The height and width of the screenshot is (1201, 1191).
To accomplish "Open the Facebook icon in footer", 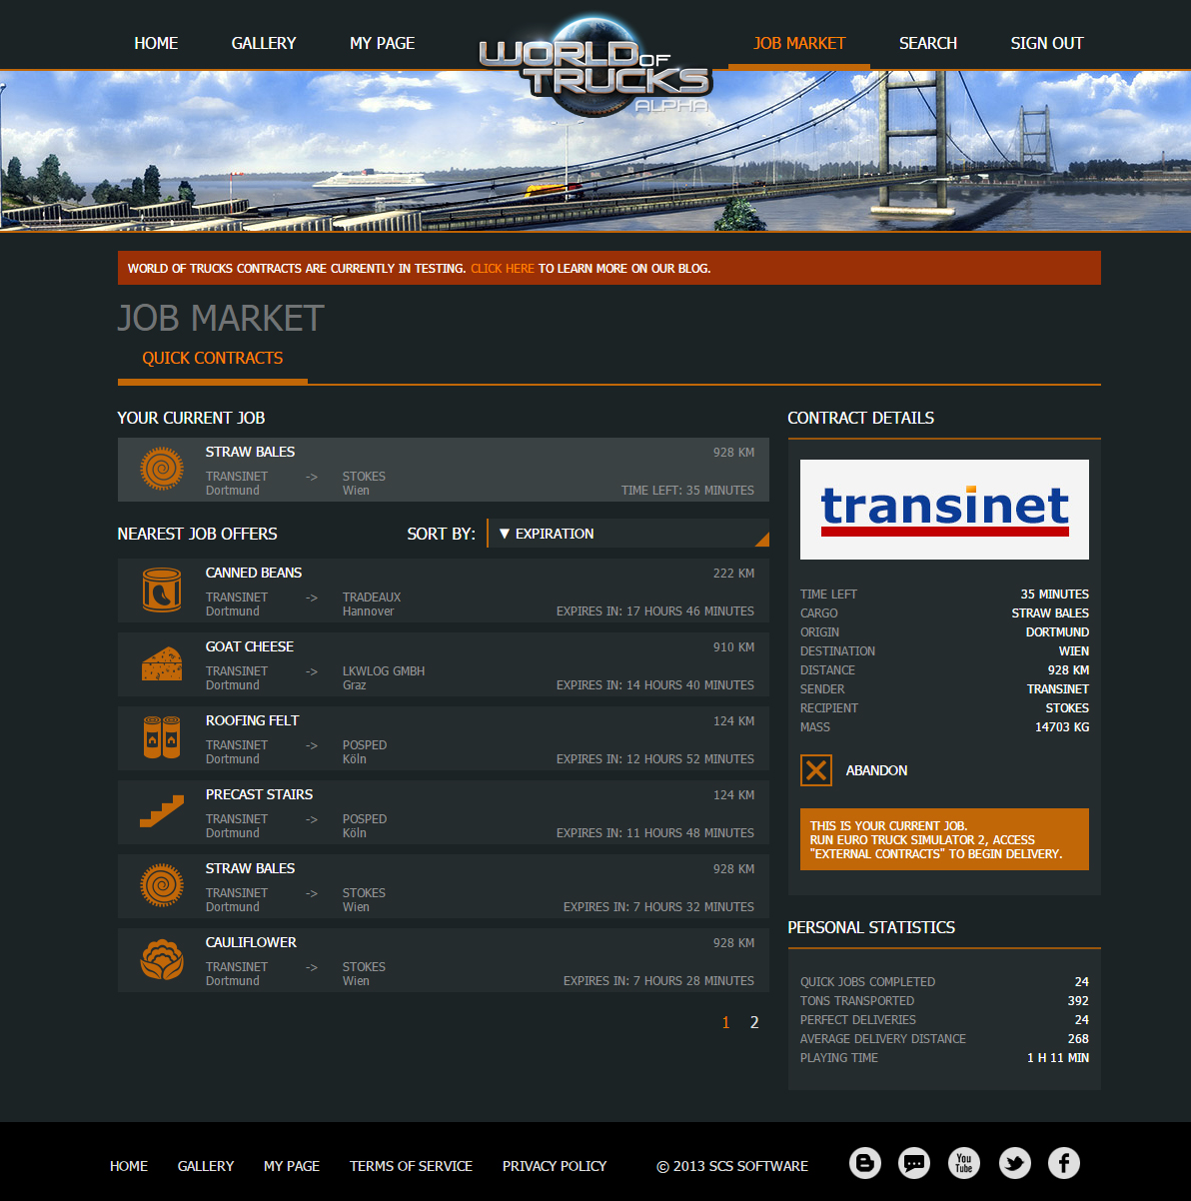I will (x=1064, y=1163).
